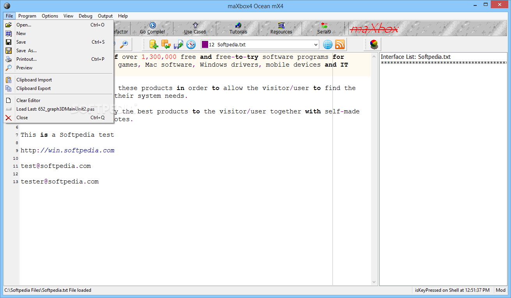Click the partially hidden Refactor button
Screen dimensions: 511x298
[x=122, y=28]
